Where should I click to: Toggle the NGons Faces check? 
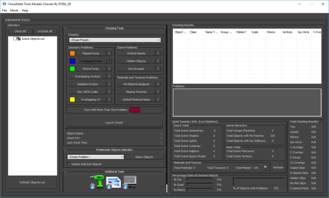pyautogui.click(x=91, y=69)
